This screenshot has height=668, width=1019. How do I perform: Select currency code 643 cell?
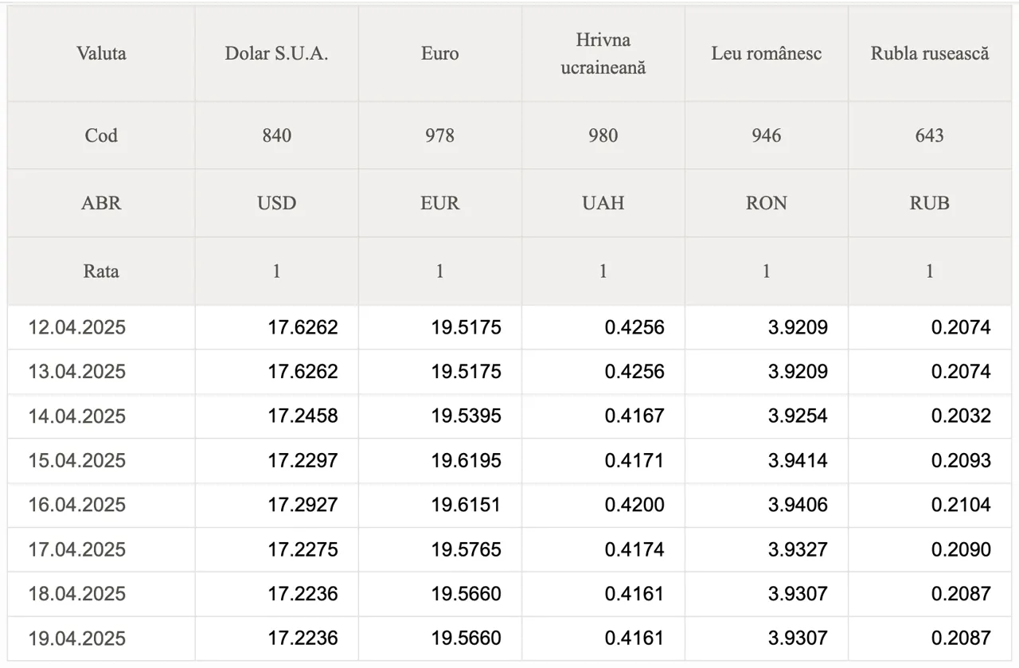(929, 135)
